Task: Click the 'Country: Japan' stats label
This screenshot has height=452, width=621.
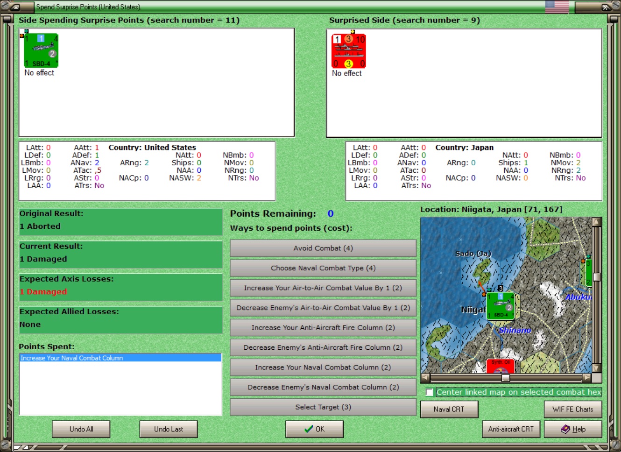Action: point(465,148)
